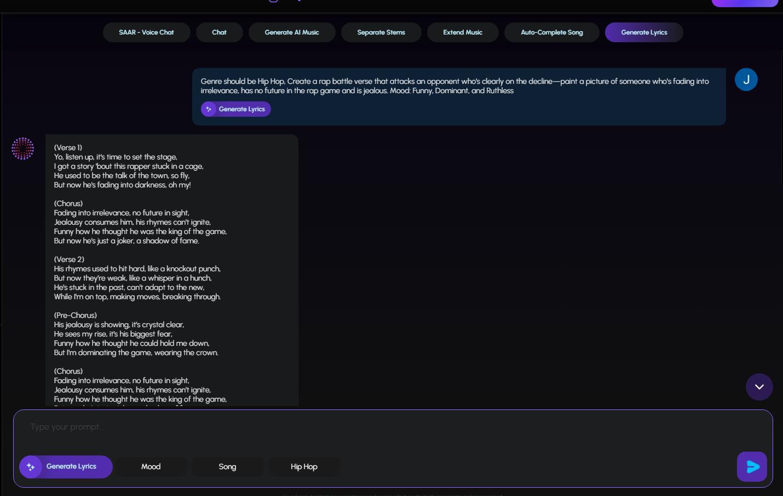Click the user avatar J icon

(x=746, y=79)
